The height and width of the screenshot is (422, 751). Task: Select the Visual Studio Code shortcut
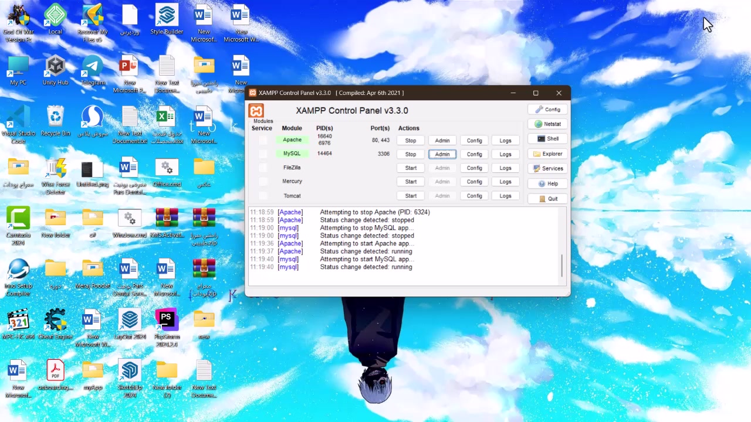[x=18, y=125]
